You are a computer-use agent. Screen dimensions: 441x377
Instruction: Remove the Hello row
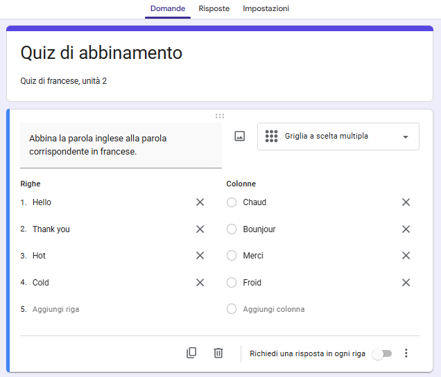click(x=200, y=202)
